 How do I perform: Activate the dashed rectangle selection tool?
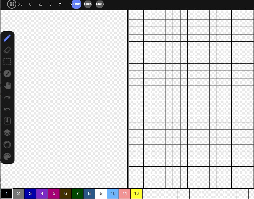(x=7, y=62)
